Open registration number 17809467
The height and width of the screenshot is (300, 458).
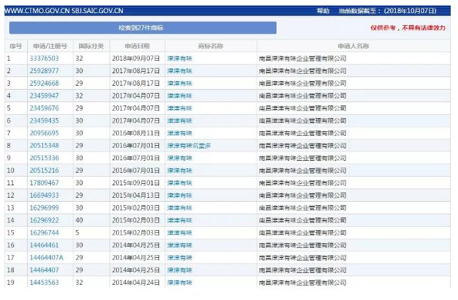point(44,183)
